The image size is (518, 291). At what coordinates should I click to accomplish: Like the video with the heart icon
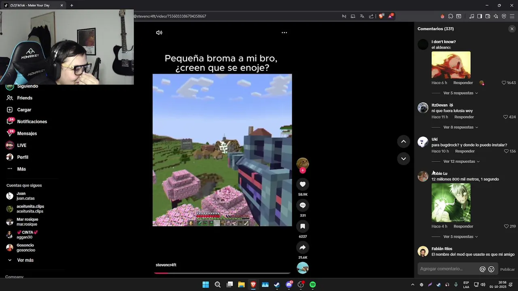pos(302,184)
